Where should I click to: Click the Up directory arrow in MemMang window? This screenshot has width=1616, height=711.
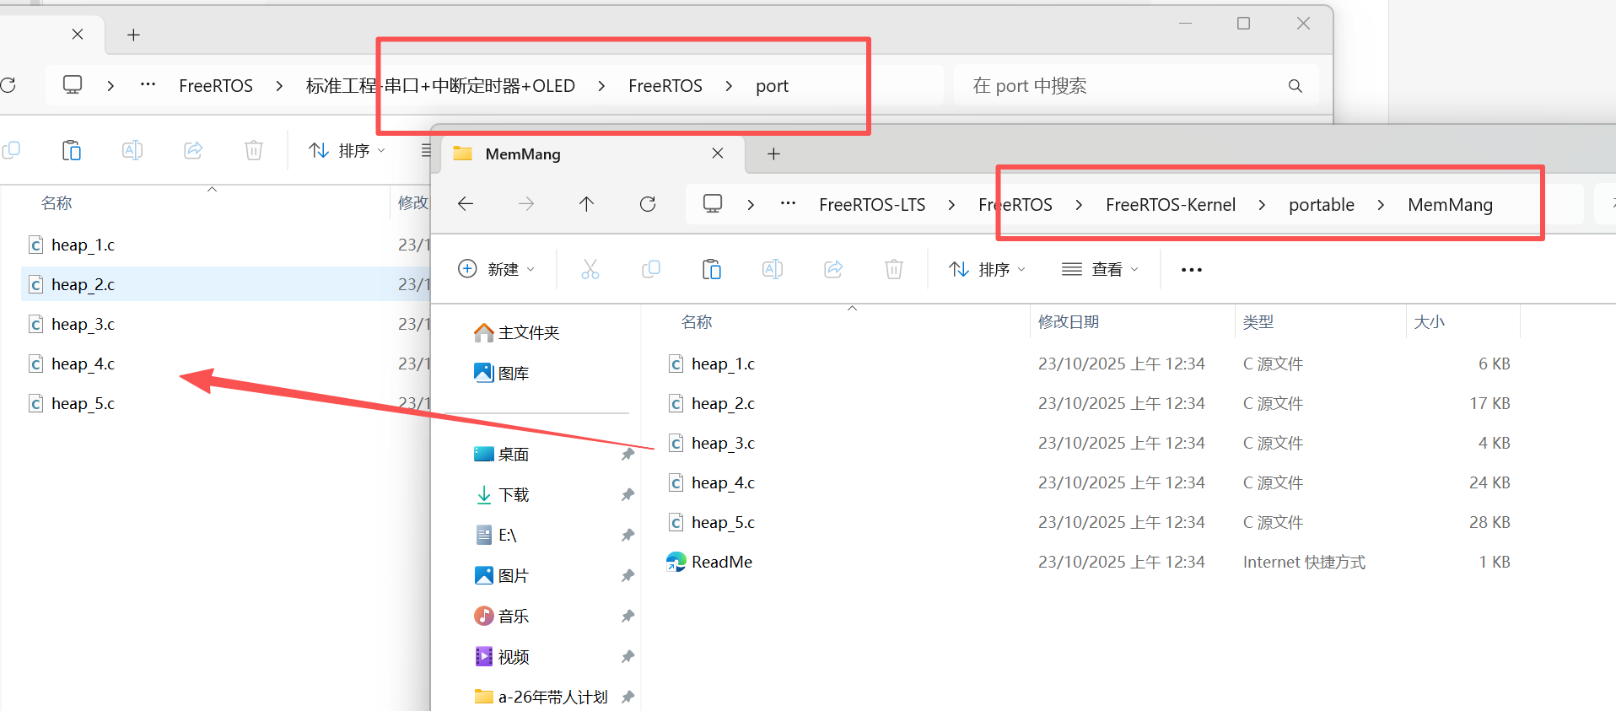tap(586, 204)
